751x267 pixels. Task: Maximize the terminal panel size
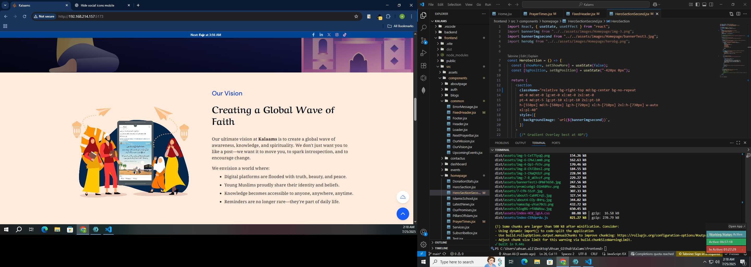point(738,143)
